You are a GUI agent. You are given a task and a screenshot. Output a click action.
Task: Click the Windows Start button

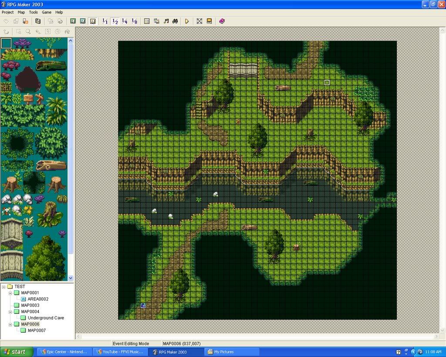coord(17,352)
